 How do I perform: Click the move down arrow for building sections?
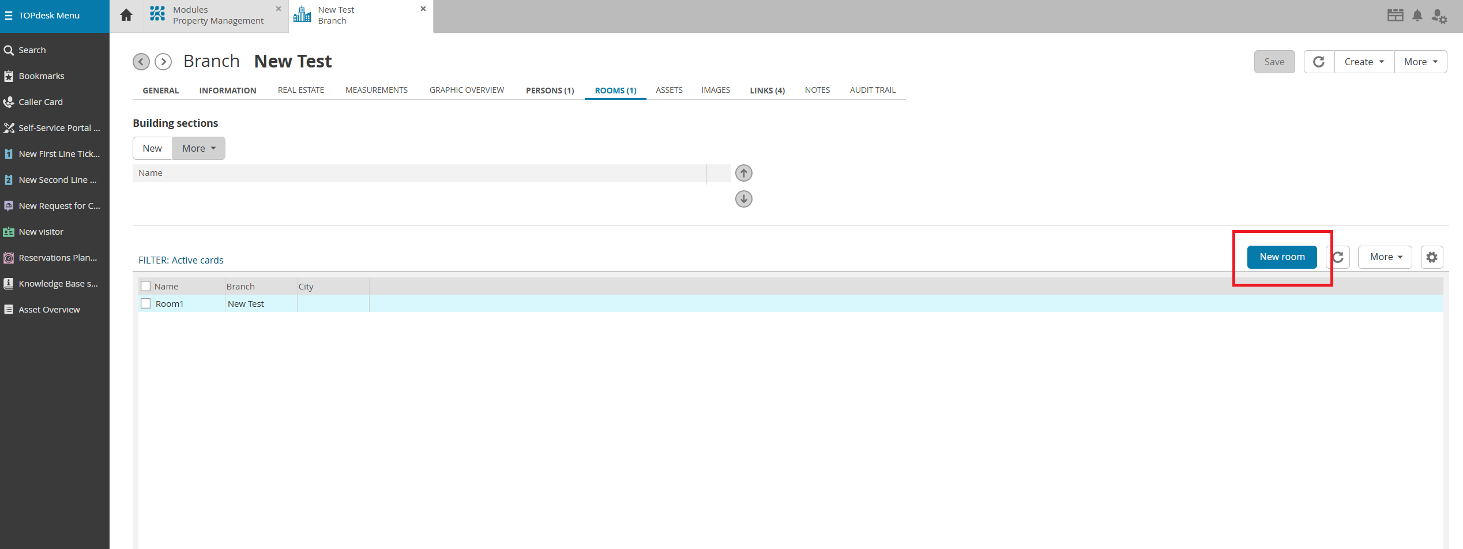(743, 199)
